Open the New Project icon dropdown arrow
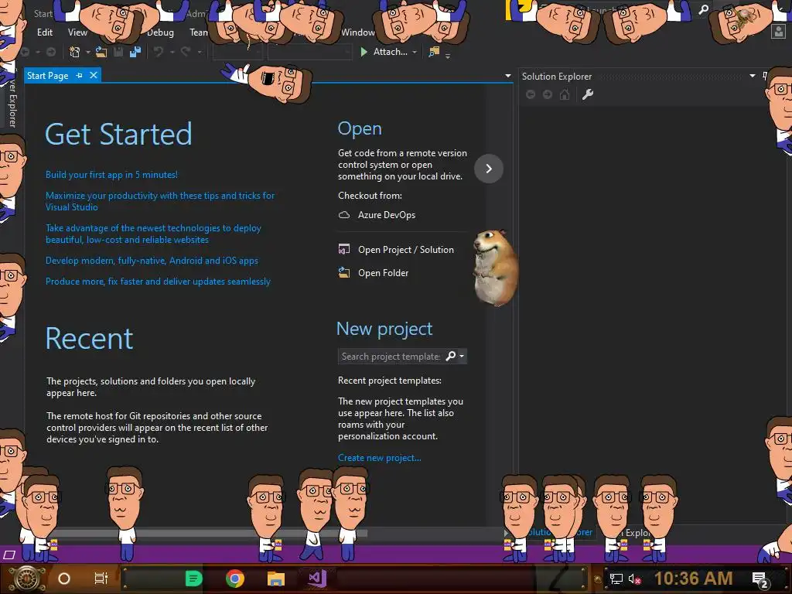Screen dimensions: 792x594 (x=88, y=52)
